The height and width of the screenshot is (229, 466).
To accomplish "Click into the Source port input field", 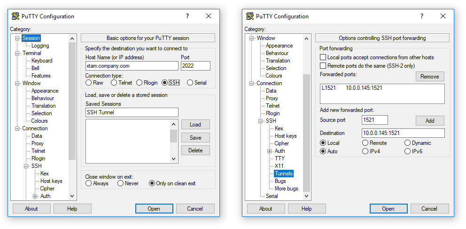I will point(374,120).
